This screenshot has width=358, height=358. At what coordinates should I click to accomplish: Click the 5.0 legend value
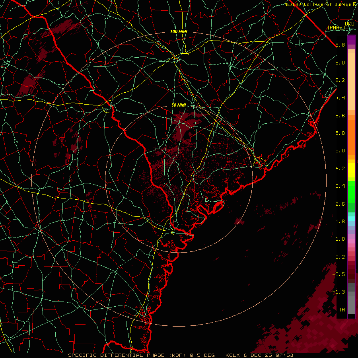[340, 151]
